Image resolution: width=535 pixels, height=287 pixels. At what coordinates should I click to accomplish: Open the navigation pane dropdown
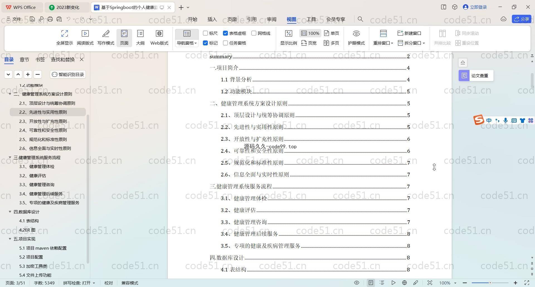pos(187,43)
